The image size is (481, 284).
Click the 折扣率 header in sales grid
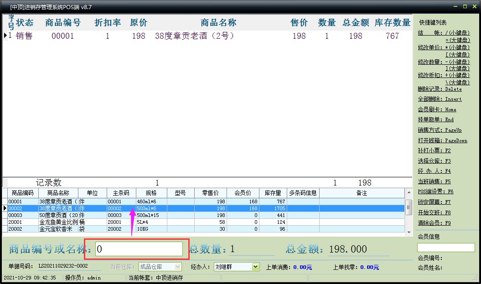point(108,22)
